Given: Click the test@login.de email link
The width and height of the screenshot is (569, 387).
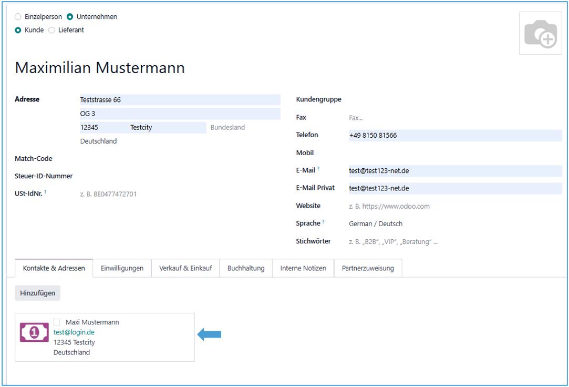Looking at the screenshot, I should [x=74, y=332].
